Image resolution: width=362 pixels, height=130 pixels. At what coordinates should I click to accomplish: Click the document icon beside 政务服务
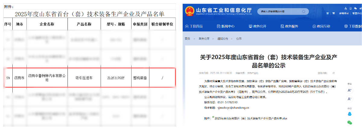282,26
